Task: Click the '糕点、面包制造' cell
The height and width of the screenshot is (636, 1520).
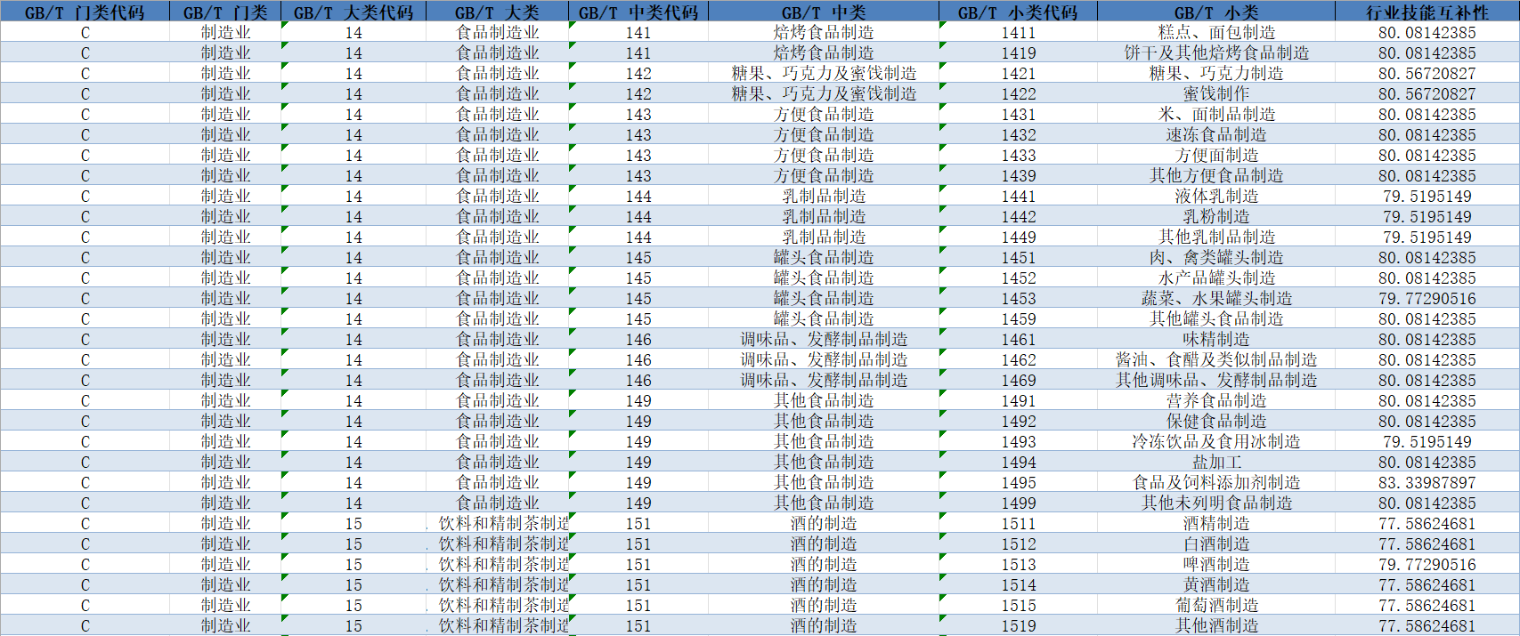Action: point(1216,33)
